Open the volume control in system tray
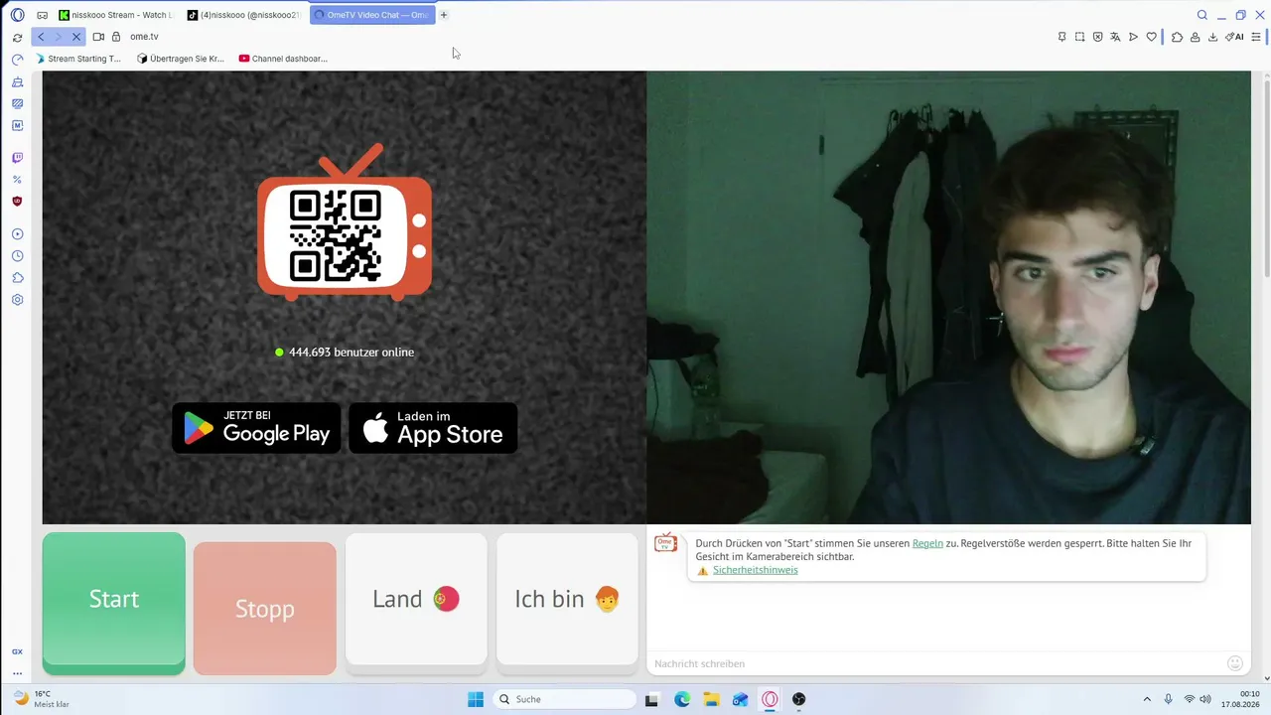The width and height of the screenshot is (1271, 715). point(1206,699)
